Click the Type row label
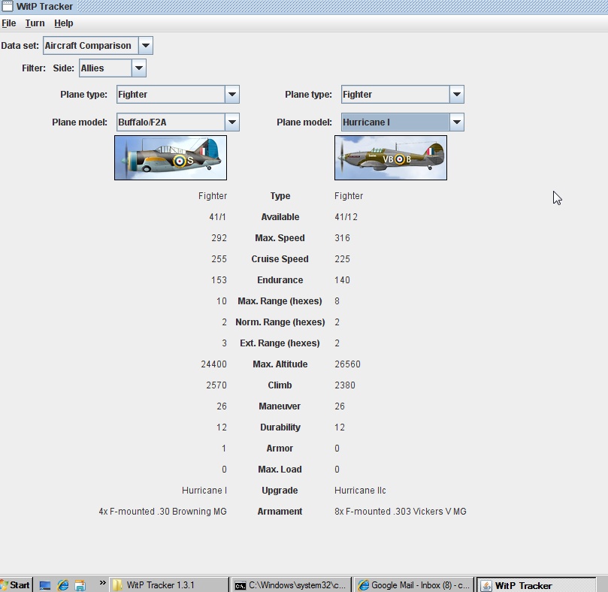The width and height of the screenshot is (608, 592). point(280,196)
